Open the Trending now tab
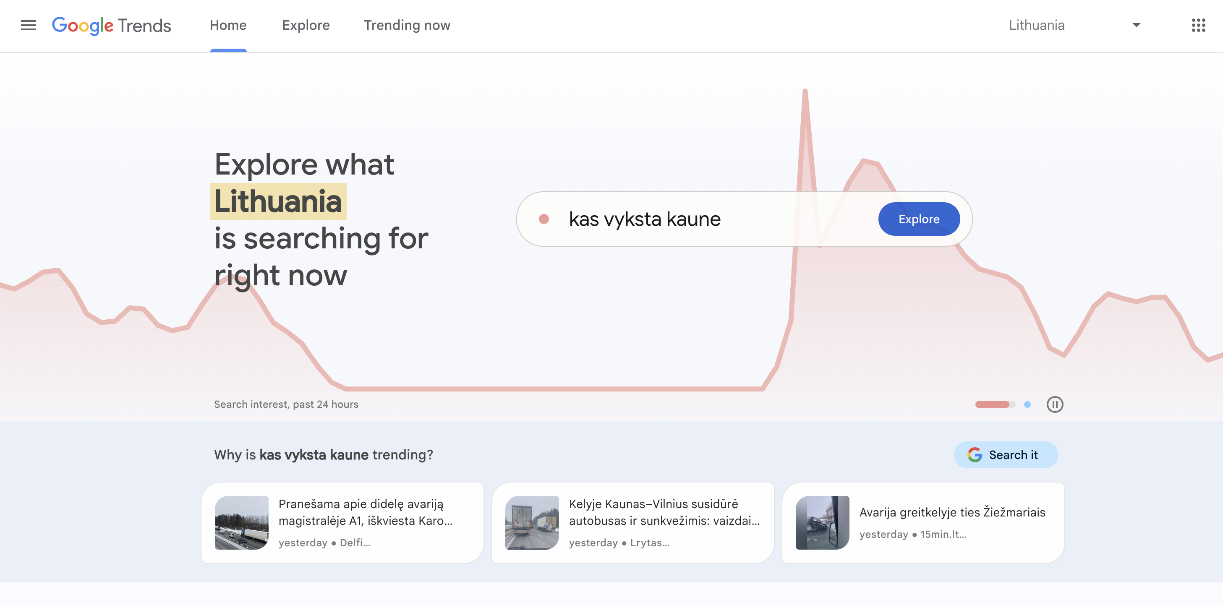The image size is (1223, 605). (x=407, y=25)
